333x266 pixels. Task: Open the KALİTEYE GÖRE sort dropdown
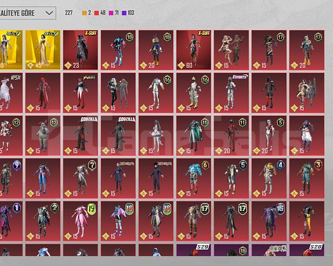28,13
